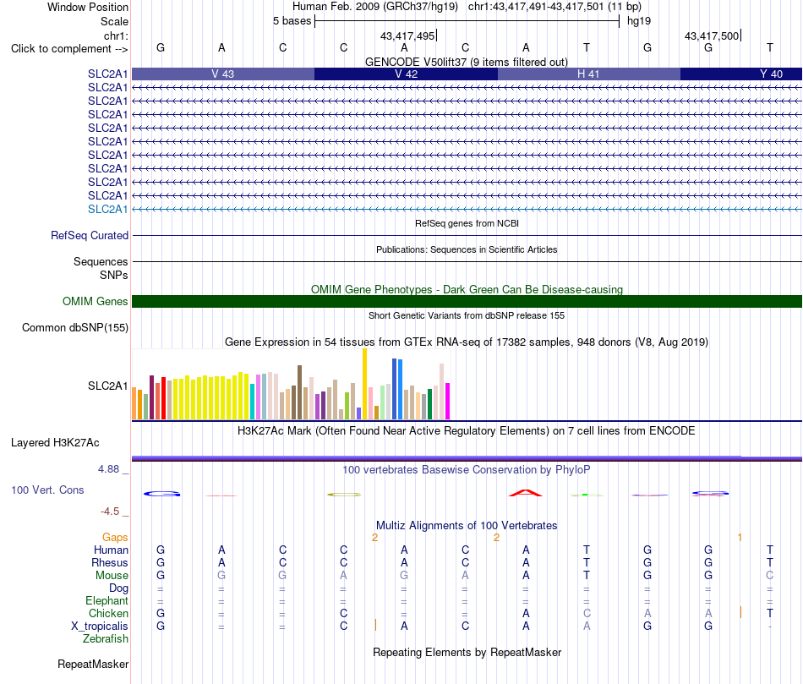
Task: Click the H 41 codon block
Action: coord(589,74)
